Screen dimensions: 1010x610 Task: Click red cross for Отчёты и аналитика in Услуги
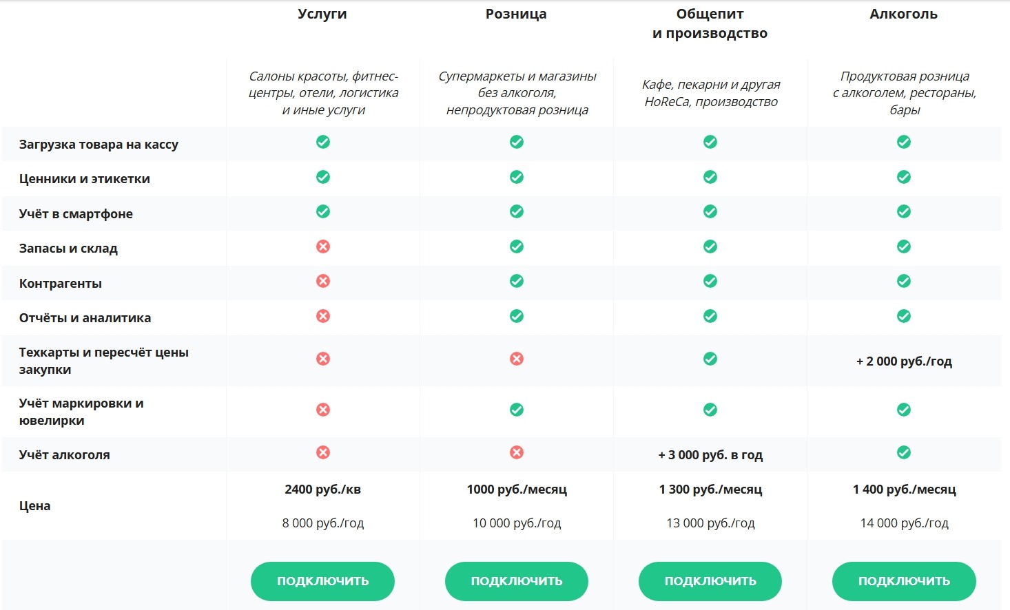tap(323, 316)
